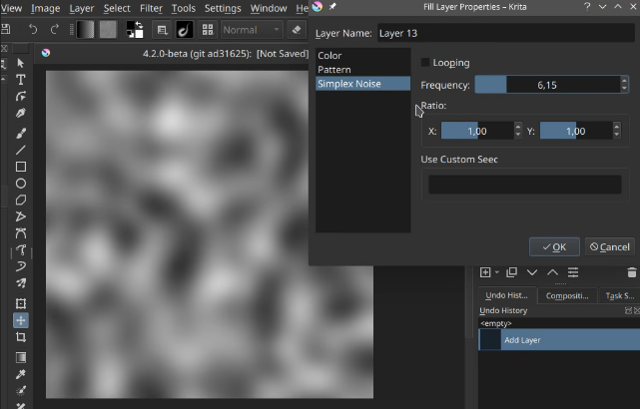The width and height of the screenshot is (640, 409).
Task: Decrease the Frequency value stepper
Action: 624,89
